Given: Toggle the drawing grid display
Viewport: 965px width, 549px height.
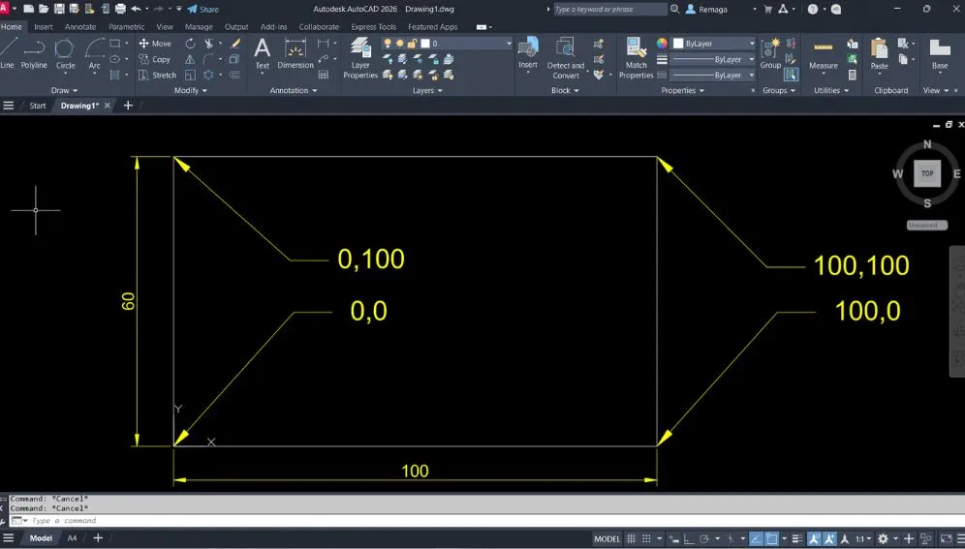Looking at the screenshot, I should tap(632, 538).
